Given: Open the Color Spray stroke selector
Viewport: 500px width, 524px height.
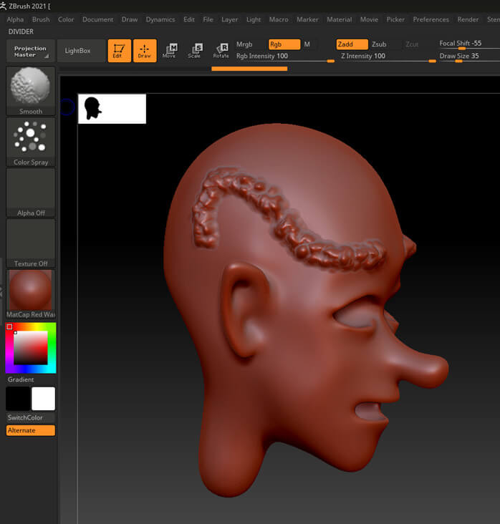Looking at the screenshot, I should (30, 142).
